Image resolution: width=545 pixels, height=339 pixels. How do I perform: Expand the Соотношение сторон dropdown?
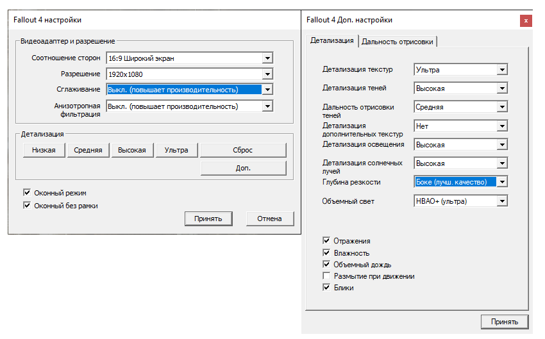pyautogui.click(x=267, y=58)
